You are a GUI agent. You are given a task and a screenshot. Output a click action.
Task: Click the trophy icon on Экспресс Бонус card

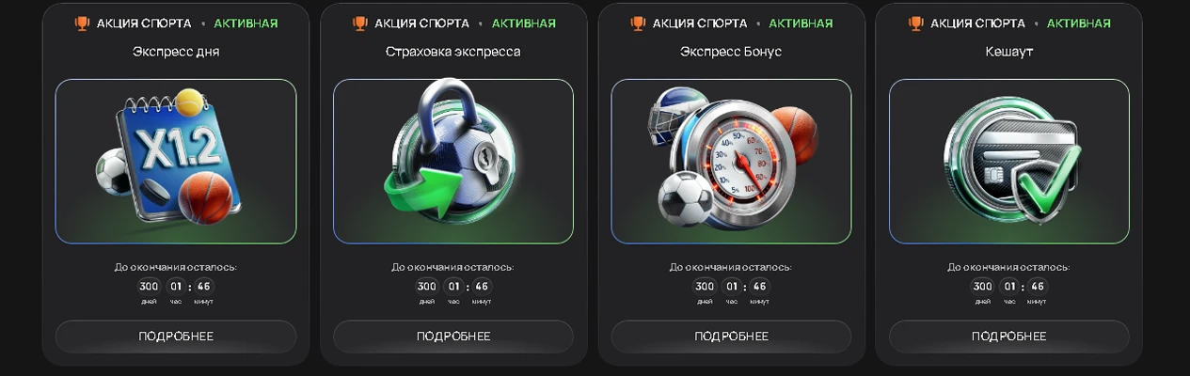pyautogui.click(x=638, y=23)
